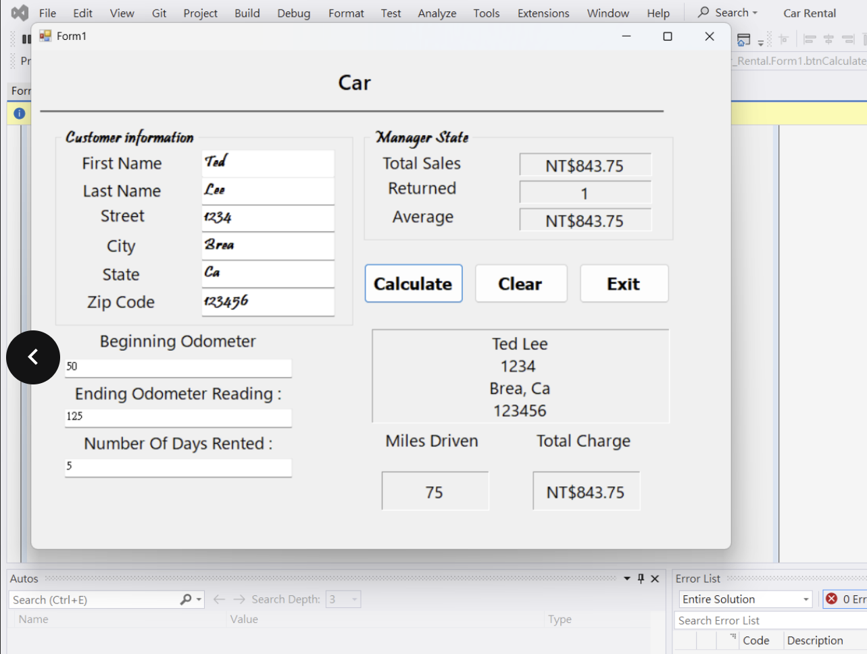The height and width of the screenshot is (654, 867).
Task: Focus the Number Of Days Rented field
Action: pyautogui.click(x=178, y=468)
